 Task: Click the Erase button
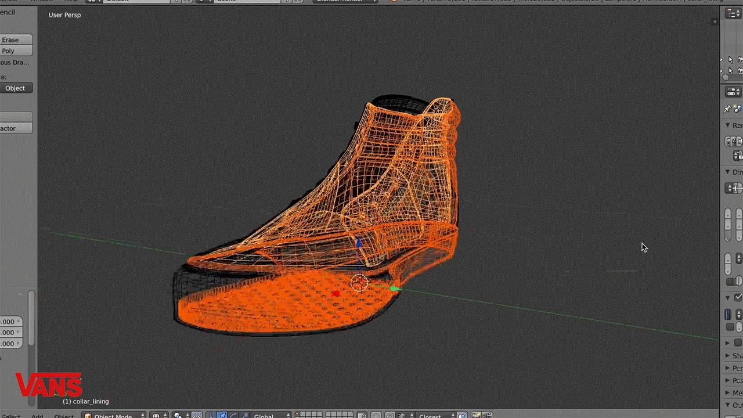click(16, 40)
